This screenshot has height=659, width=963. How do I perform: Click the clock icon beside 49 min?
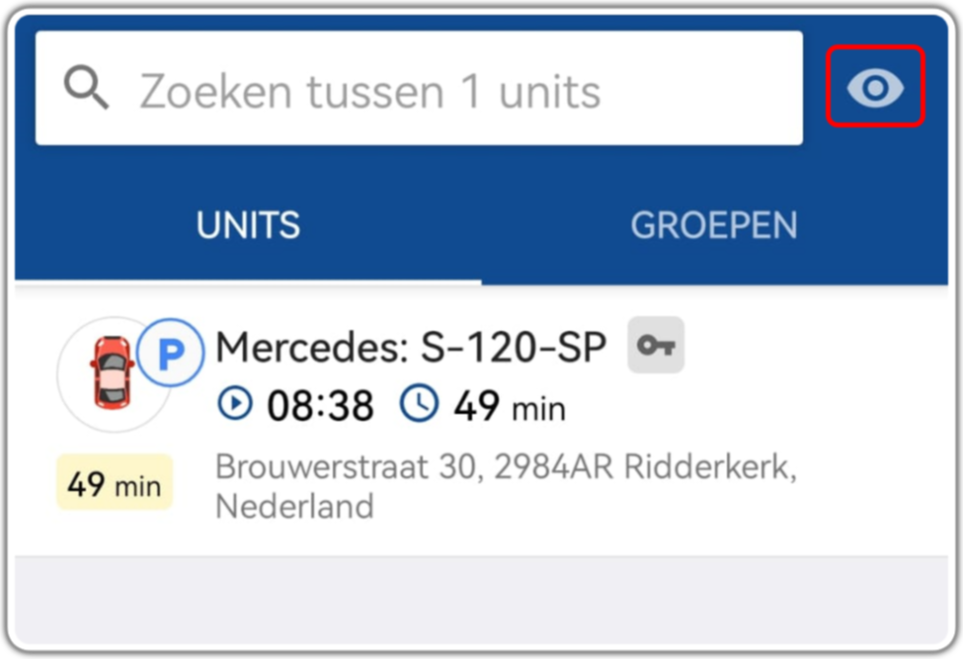click(x=419, y=403)
